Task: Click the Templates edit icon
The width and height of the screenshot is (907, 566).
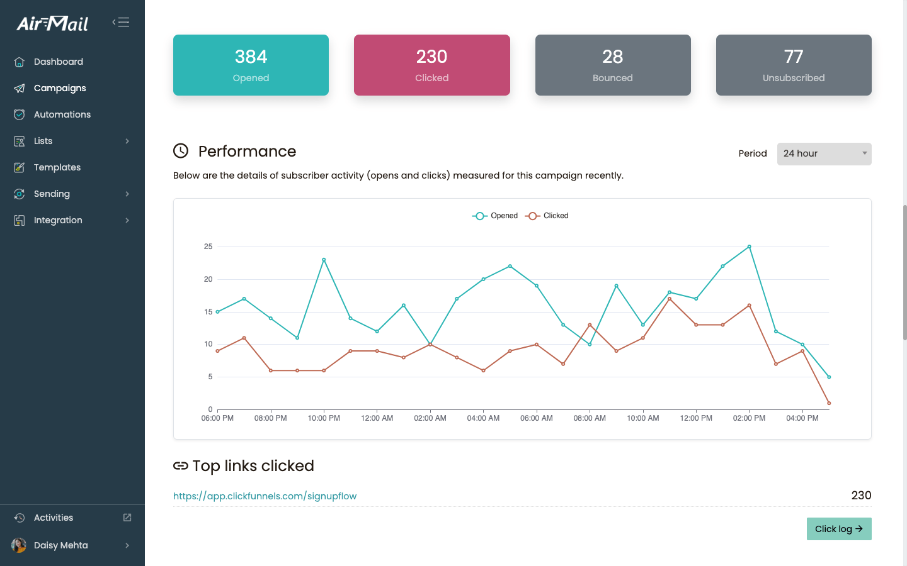Action: click(x=20, y=167)
